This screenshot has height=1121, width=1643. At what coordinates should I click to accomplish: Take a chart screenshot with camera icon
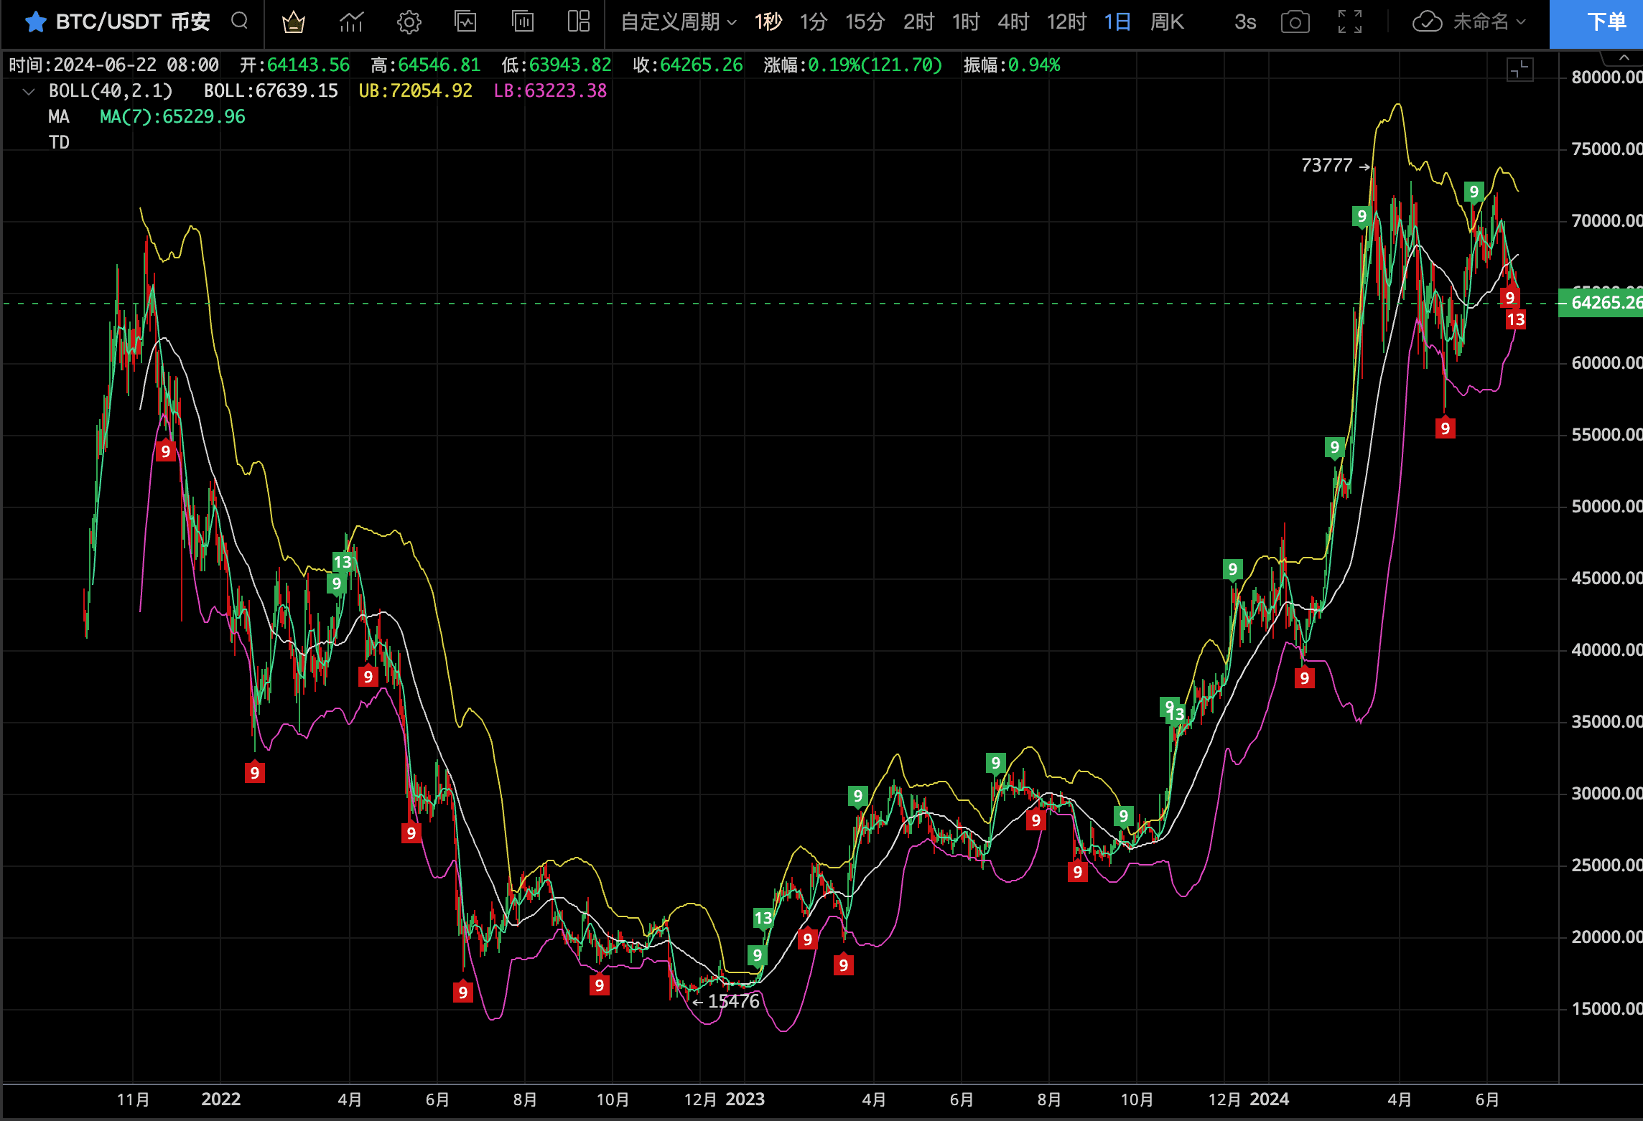click(1295, 22)
